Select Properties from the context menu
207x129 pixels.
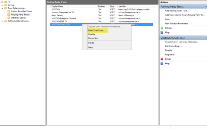coord(93,38)
